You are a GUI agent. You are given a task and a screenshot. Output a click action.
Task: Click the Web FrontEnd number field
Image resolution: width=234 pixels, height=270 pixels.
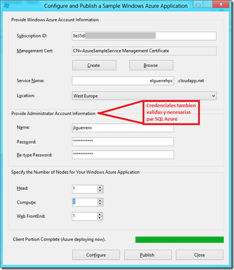[85, 216]
